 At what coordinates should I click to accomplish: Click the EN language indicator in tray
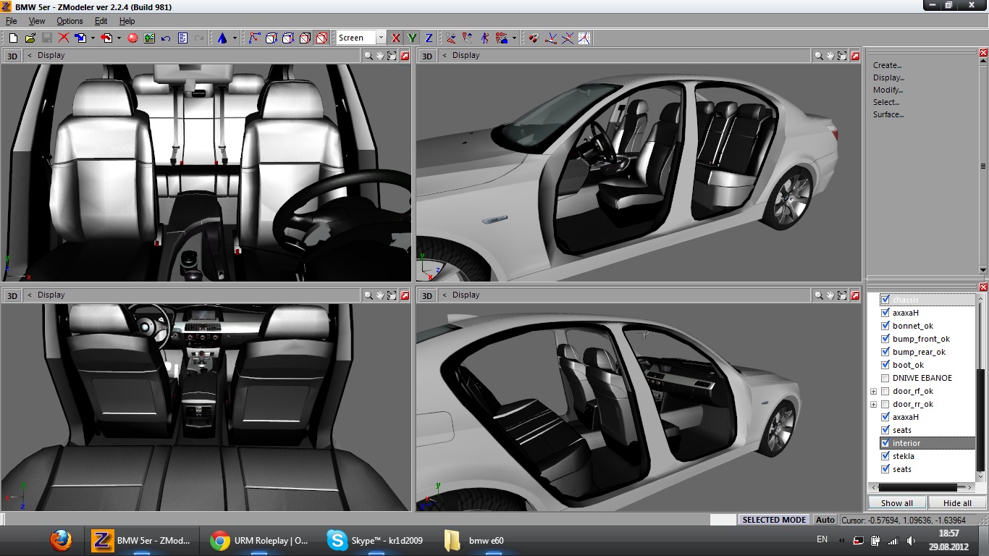[822, 539]
